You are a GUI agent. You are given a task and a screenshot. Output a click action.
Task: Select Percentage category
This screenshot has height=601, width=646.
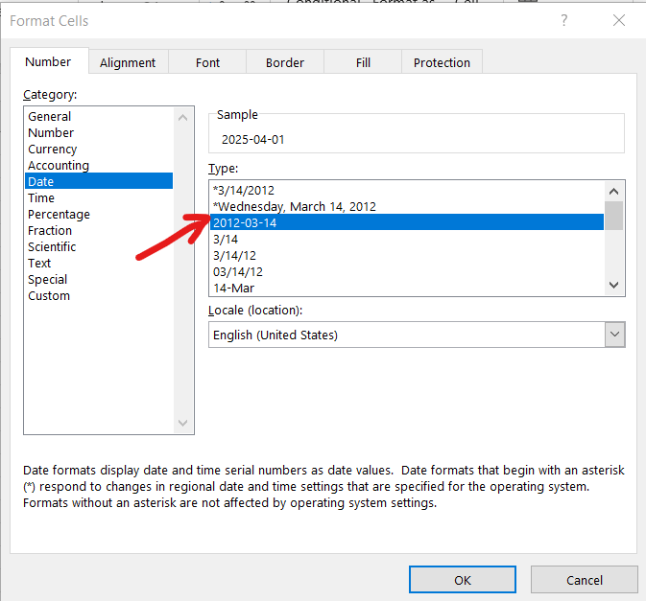99,215
